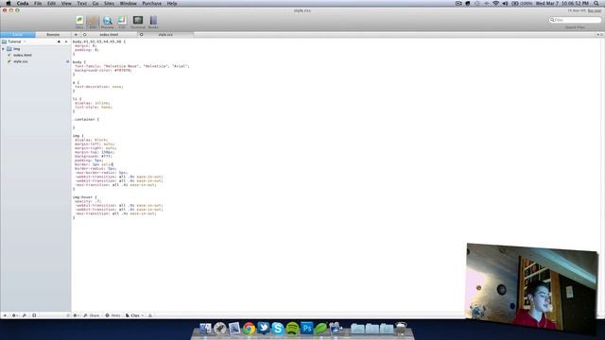Click the Buy now link
This screenshot has width=605, height=340.
[x=595, y=10]
